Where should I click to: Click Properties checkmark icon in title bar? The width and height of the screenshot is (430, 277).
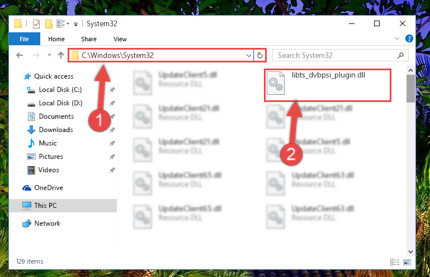pyautogui.click(x=36, y=24)
